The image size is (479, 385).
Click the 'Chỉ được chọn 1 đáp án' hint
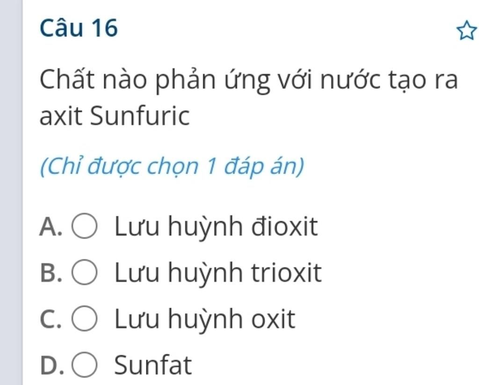point(172,166)
